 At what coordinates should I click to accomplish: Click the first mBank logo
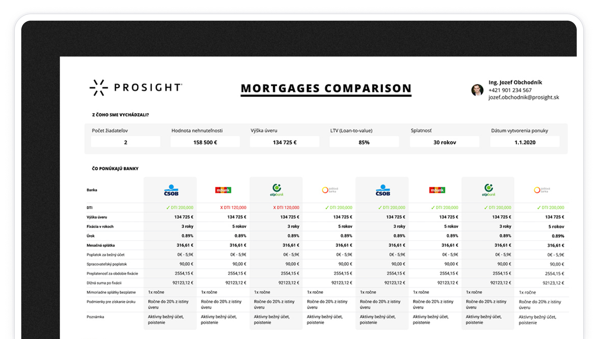223,190
